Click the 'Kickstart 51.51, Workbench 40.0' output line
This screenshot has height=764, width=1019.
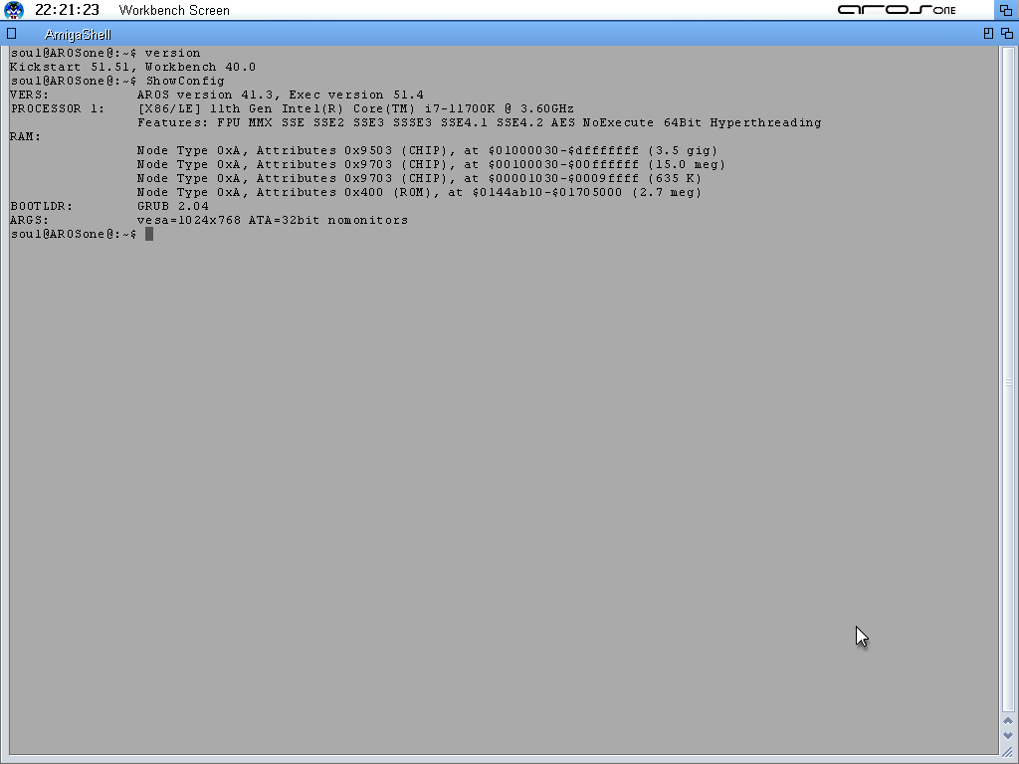coord(132,67)
